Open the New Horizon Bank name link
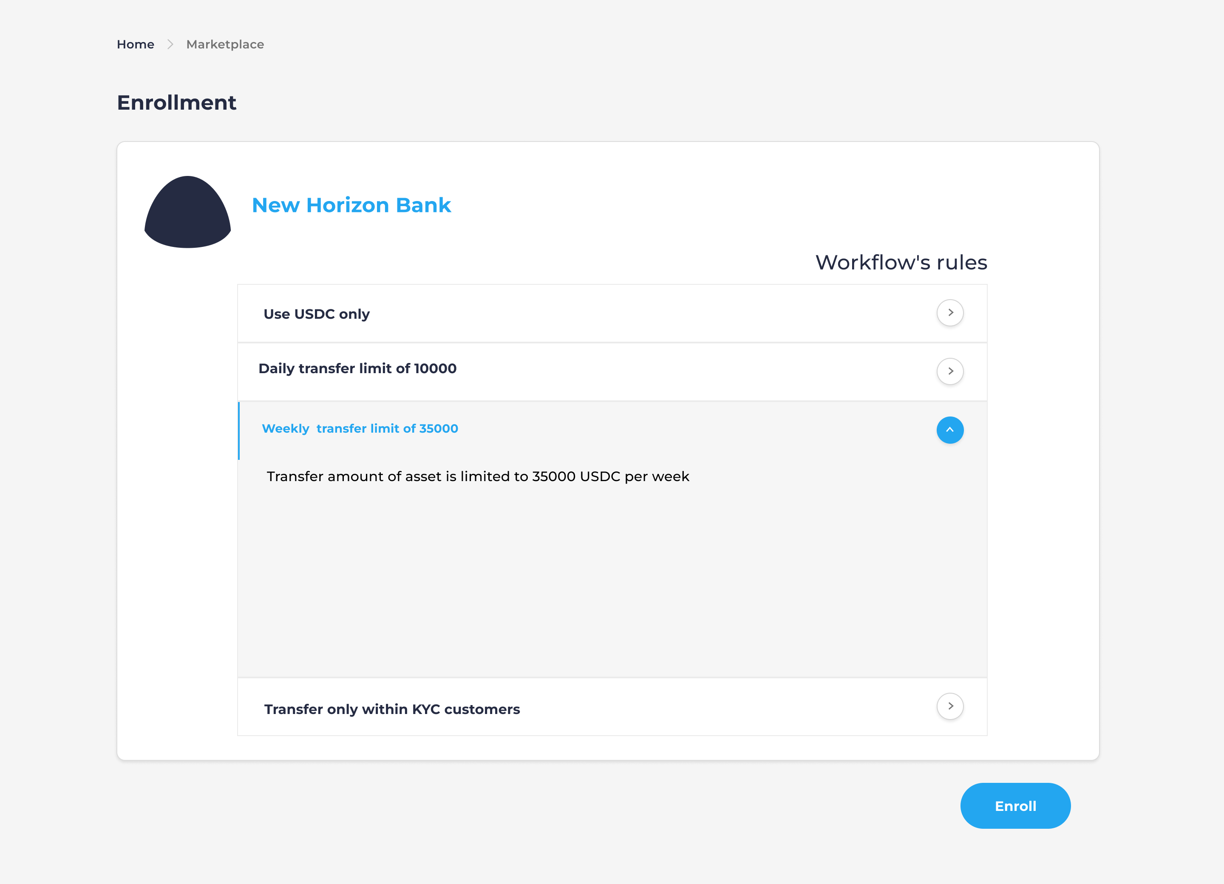This screenshot has height=884, width=1224. (x=351, y=205)
